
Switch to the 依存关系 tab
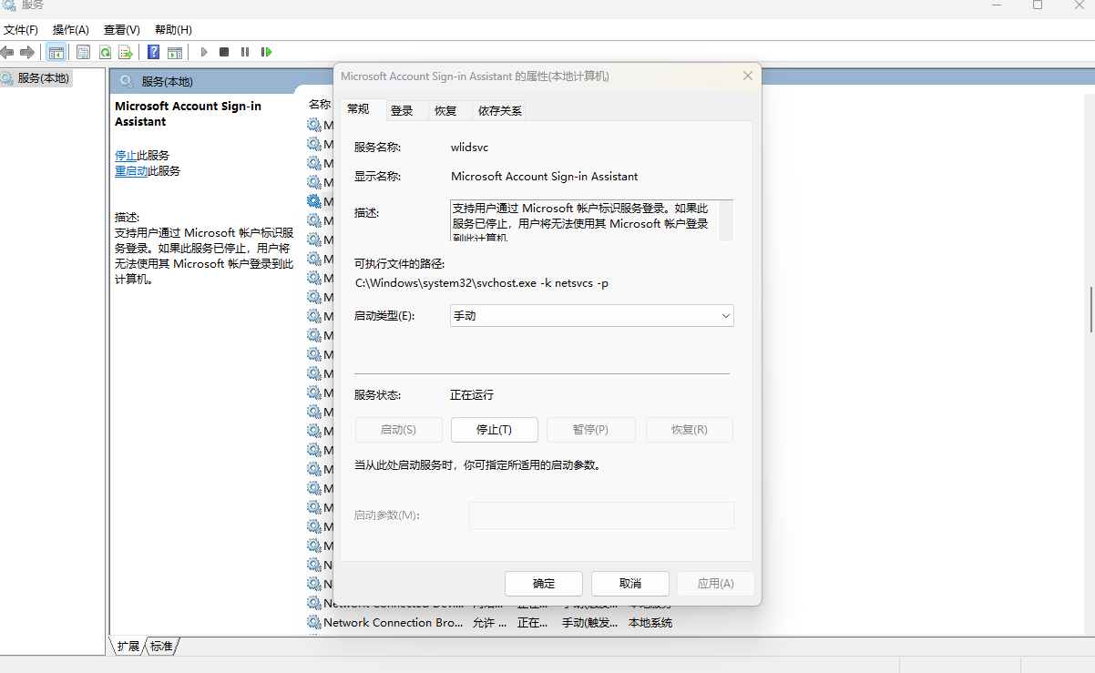pyautogui.click(x=500, y=111)
